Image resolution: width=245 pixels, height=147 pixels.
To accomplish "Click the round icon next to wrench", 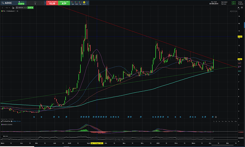I will tap(242, 7).
